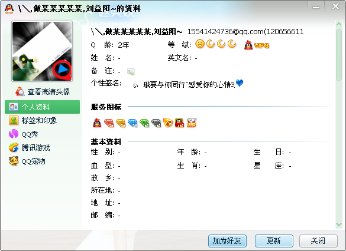Click the 加为好友 button
The height and width of the screenshot is (251, 346).
pyautogui.click(x=227, y=241)
